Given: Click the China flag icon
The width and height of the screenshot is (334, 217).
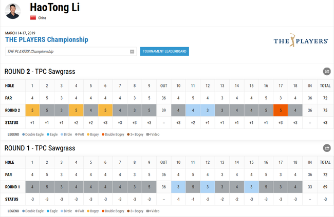Looking at the screenshot, I should 33,17.
